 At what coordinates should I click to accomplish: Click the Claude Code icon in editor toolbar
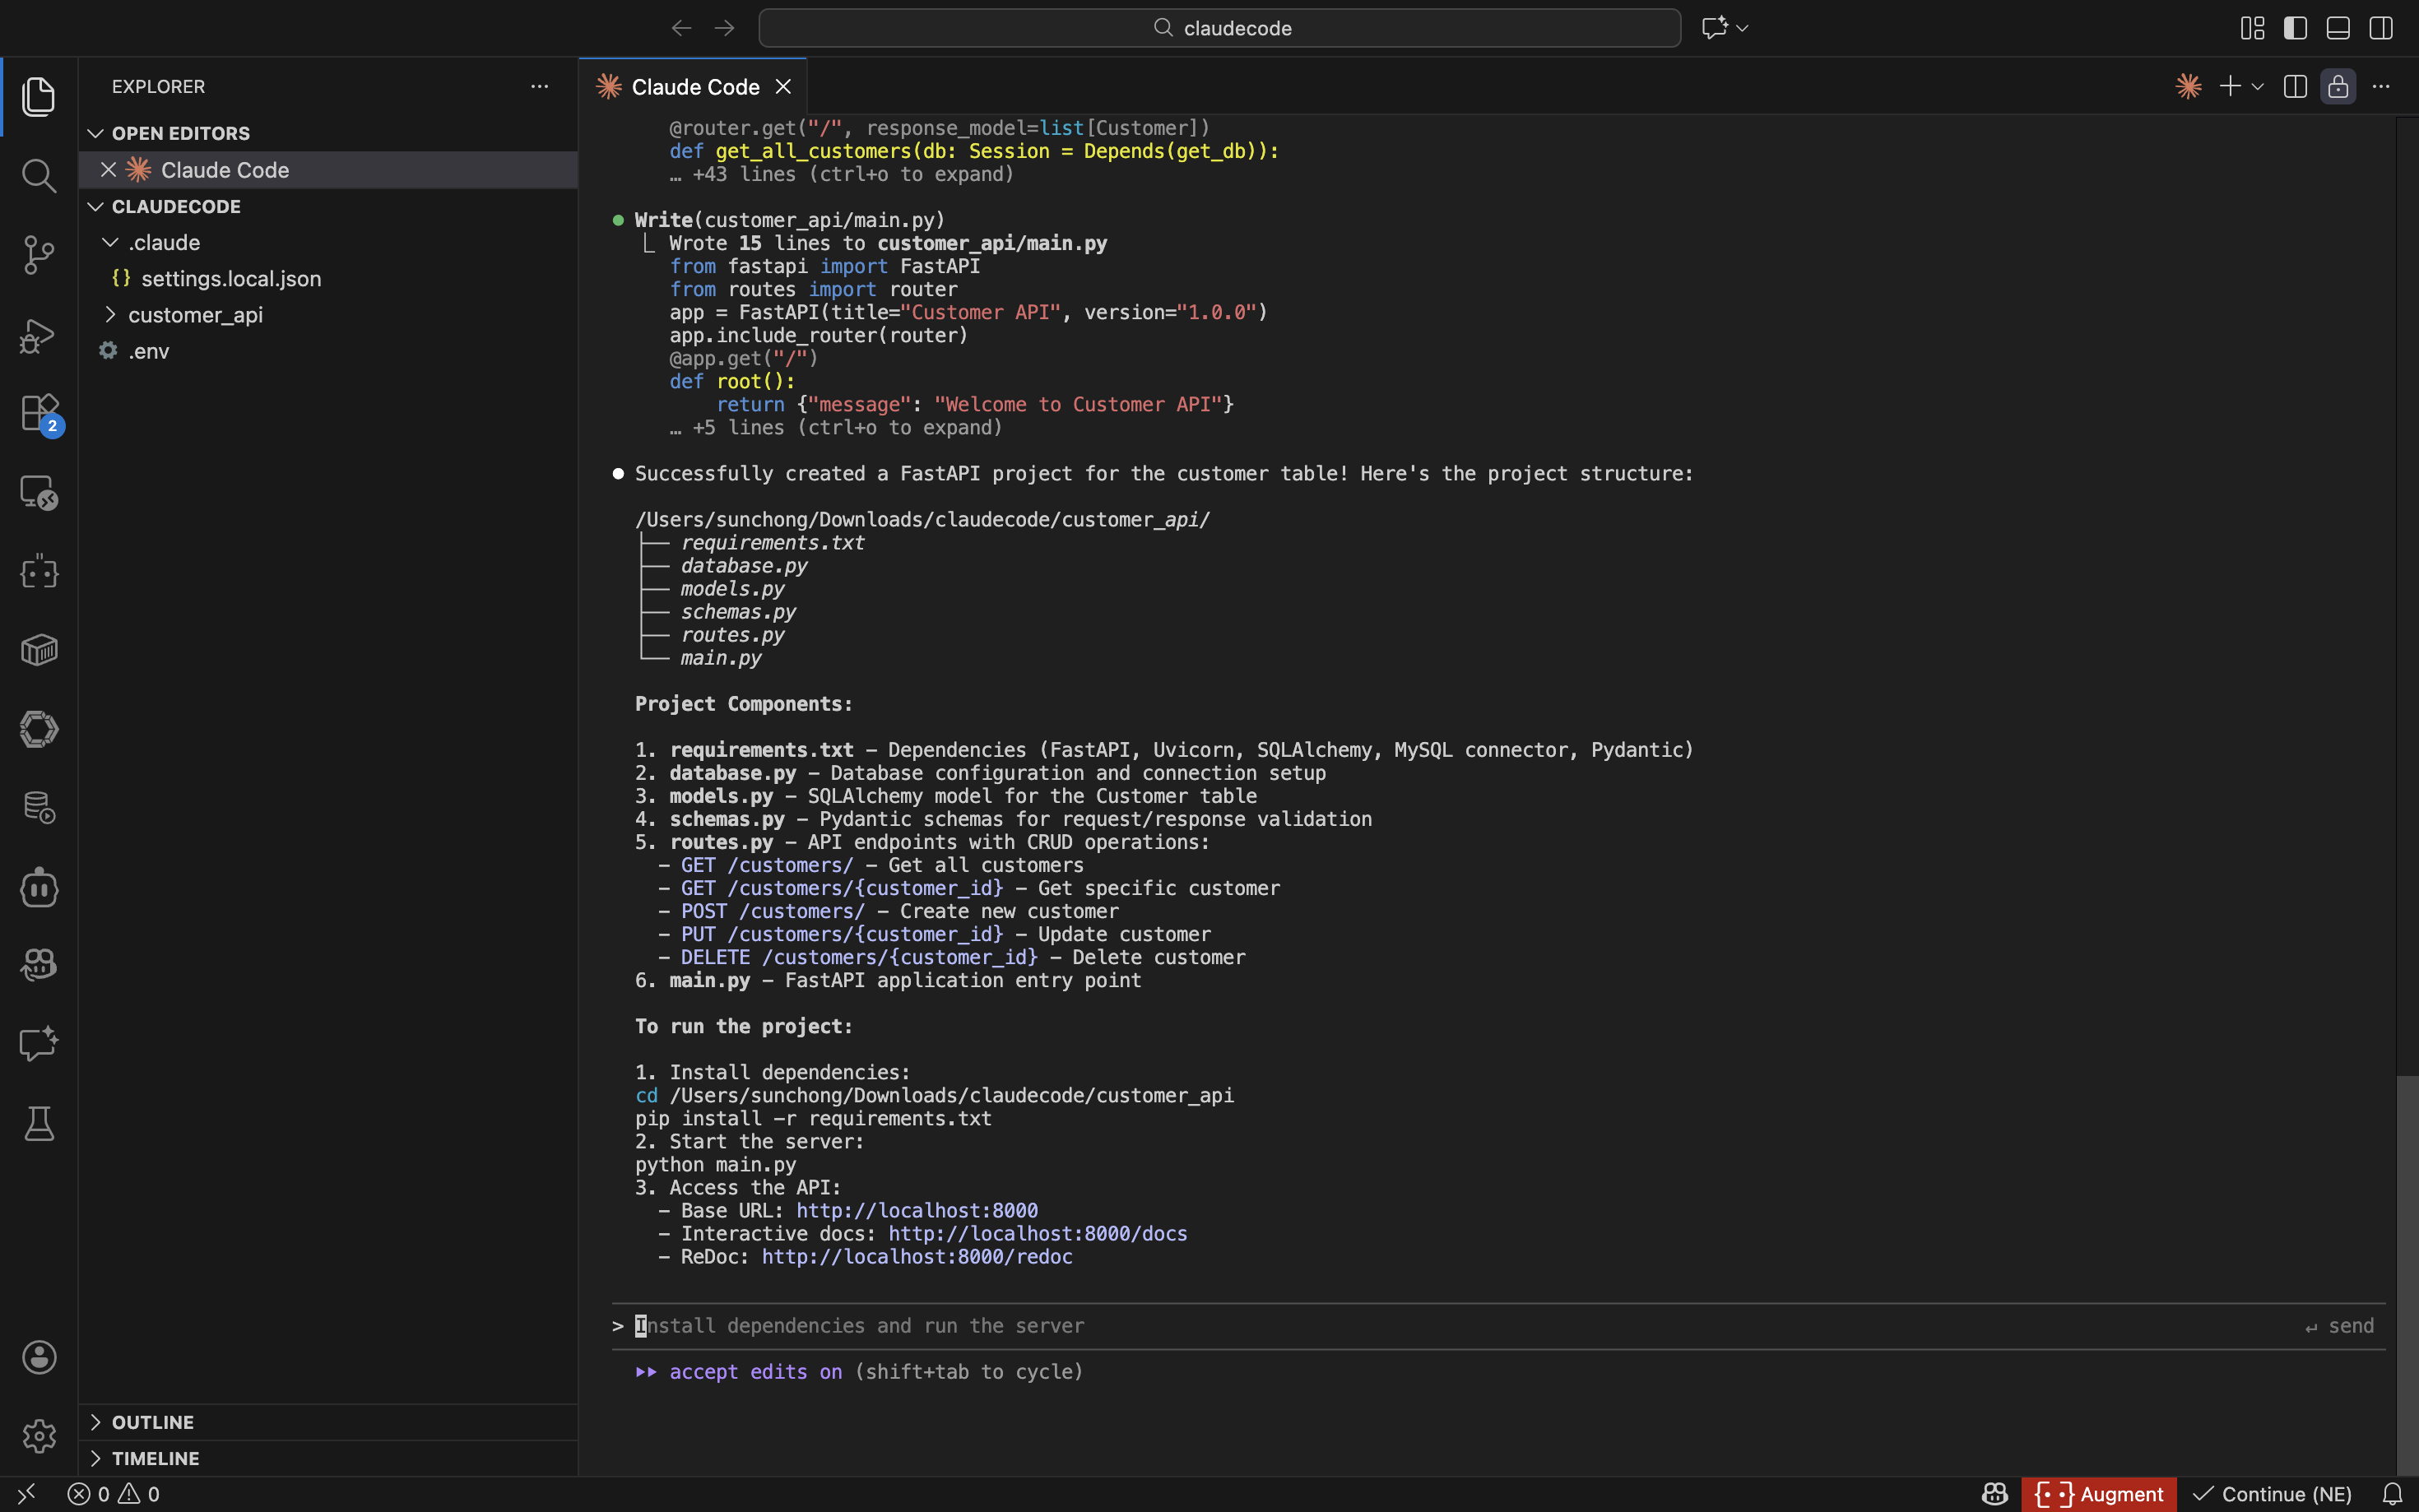pyautogui.click(x=2188, y=87)
